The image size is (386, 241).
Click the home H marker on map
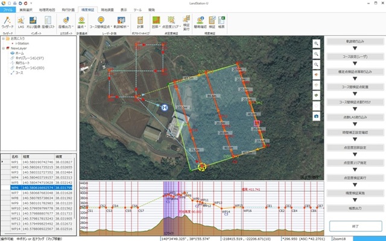tap(165, 108)
